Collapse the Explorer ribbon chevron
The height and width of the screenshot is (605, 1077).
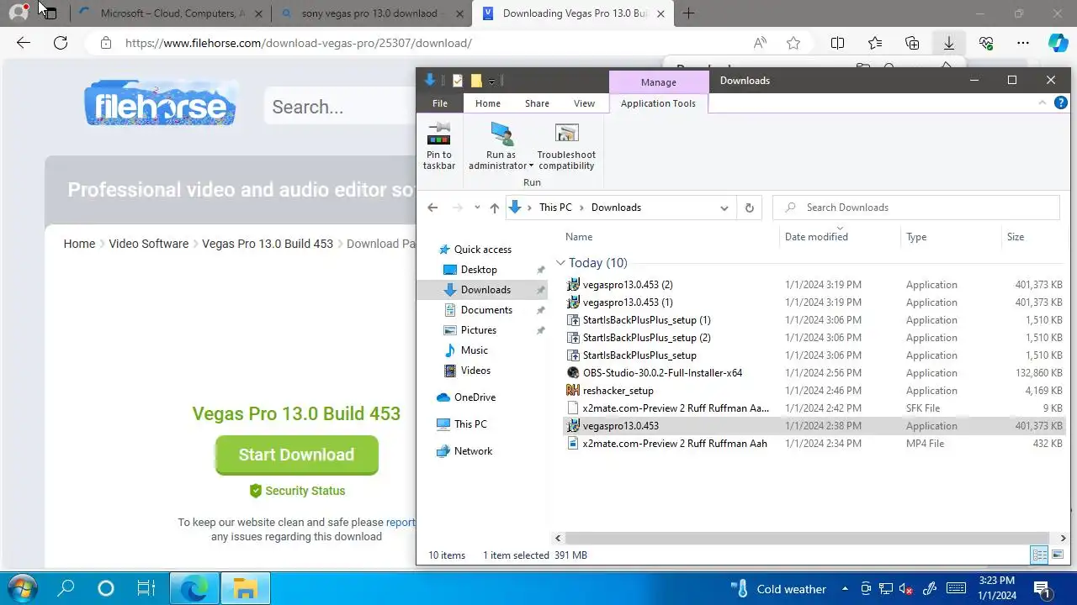[1043, 103]
